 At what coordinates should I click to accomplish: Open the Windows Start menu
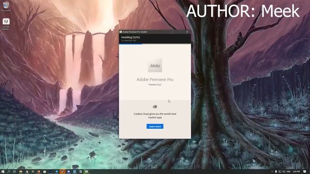(x=3, y=172)
